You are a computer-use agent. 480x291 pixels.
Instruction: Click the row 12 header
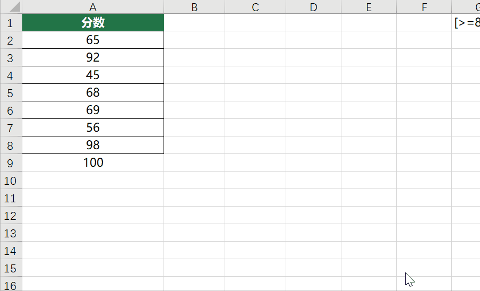tap(11, 215)
